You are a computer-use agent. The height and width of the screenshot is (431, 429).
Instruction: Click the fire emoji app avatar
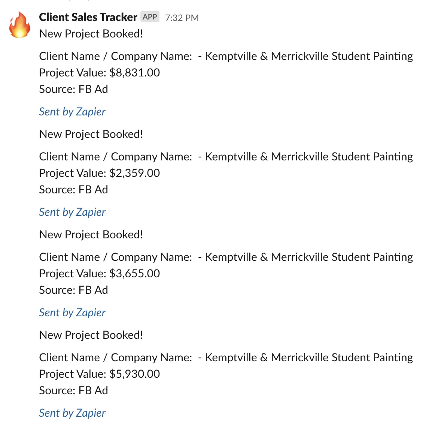tap(19, 25)
